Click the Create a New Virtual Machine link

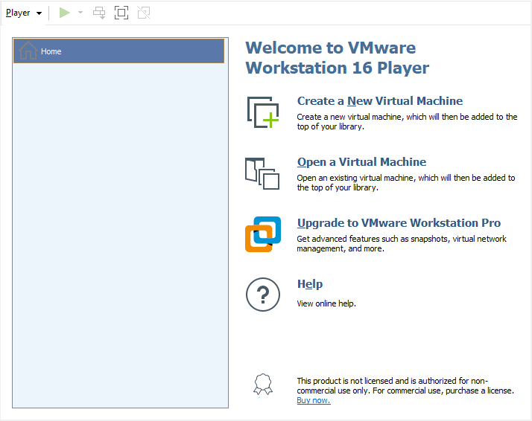(x=380, y=101)
